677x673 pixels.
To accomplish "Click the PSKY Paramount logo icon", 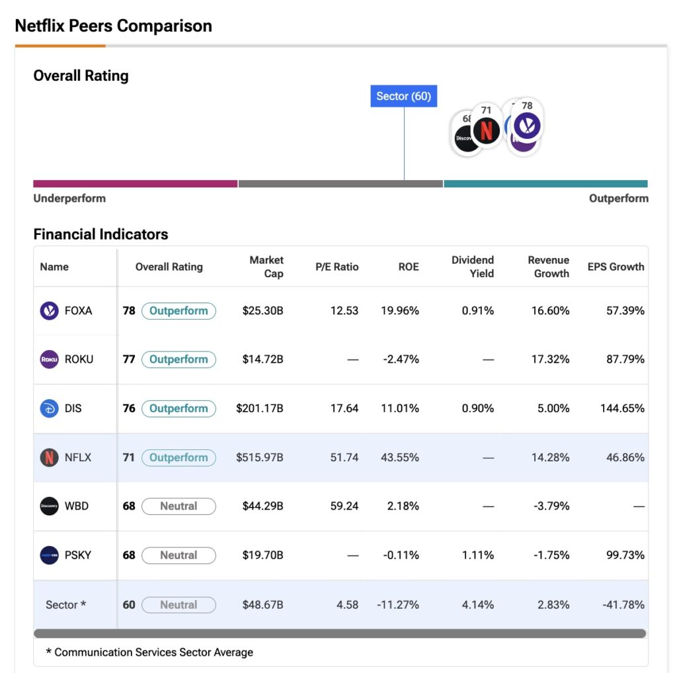I will [x=50, y=555].
